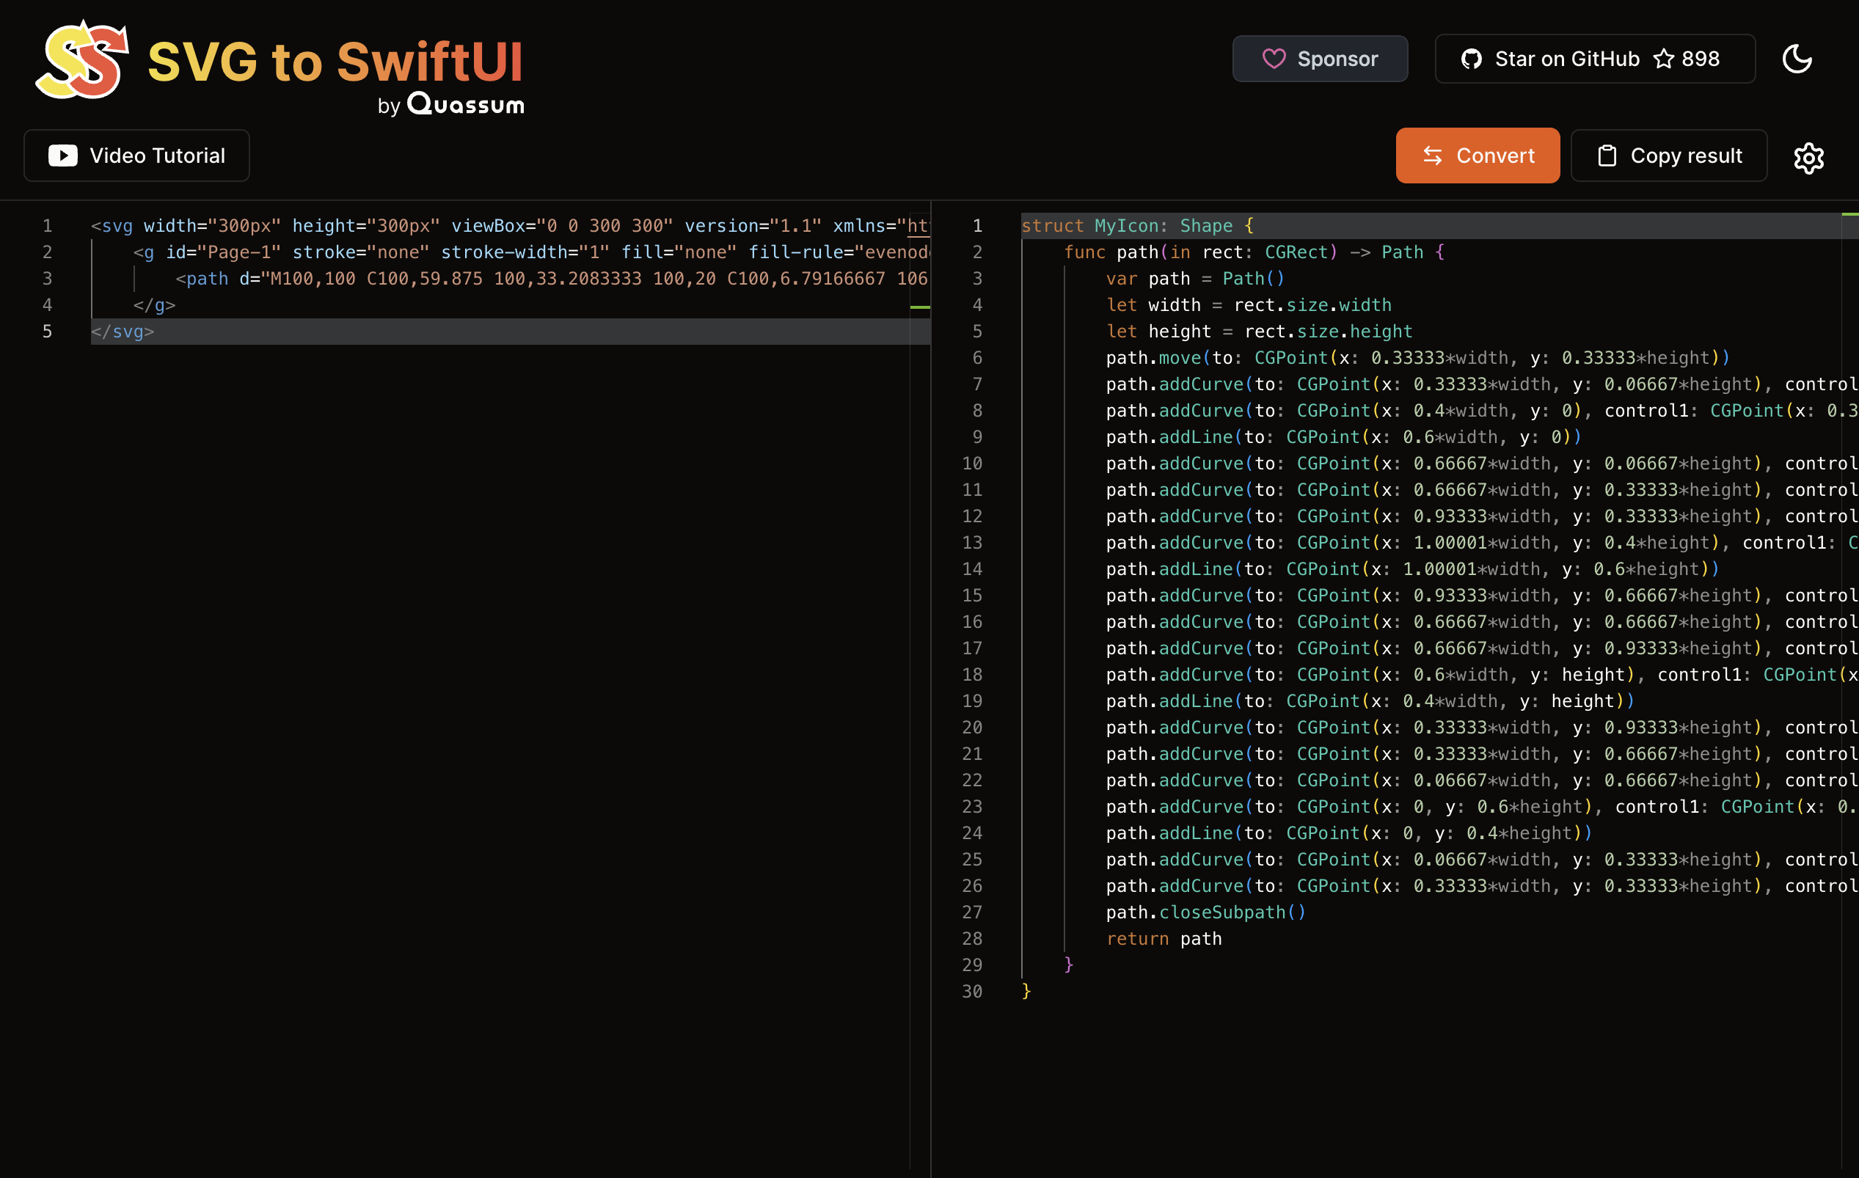Screen dimensions: 1859x1178
Task: Click the g id="Page-1" line
Action: [x=531, y=252]
